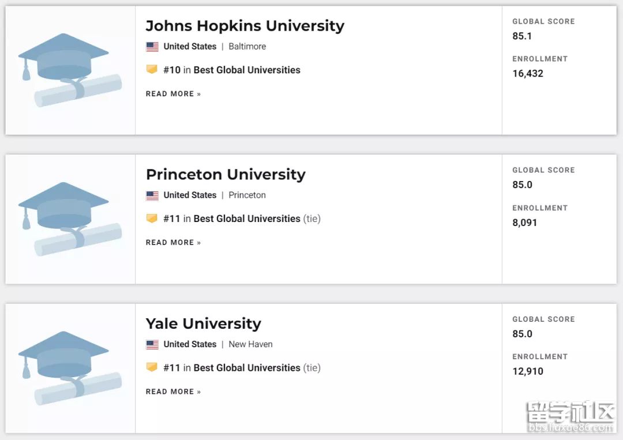This screenshot has width=623, height=440.
Task: Click the yellow badge next to #10
Action: (152, 70)
